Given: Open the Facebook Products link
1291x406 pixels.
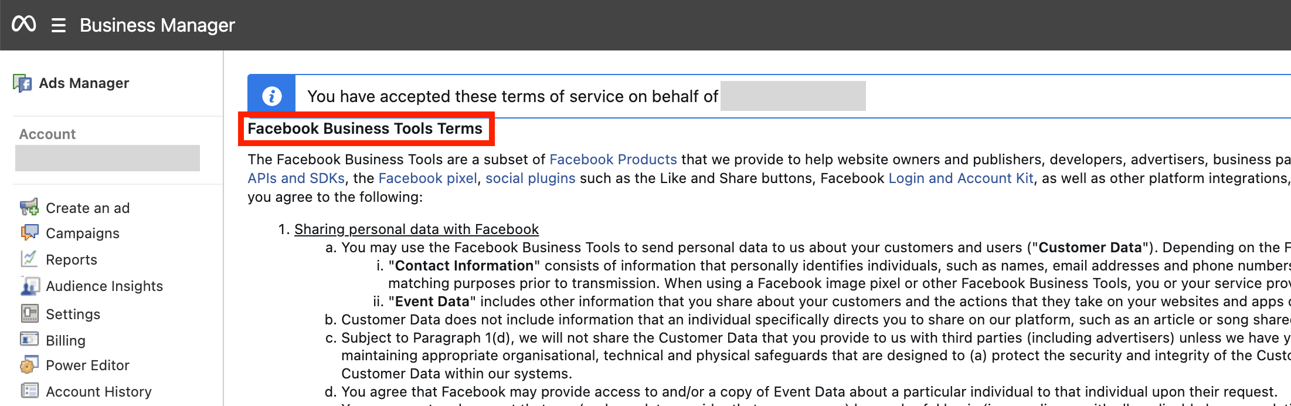Looking at the screenshot, I should (x=613, y=159).
